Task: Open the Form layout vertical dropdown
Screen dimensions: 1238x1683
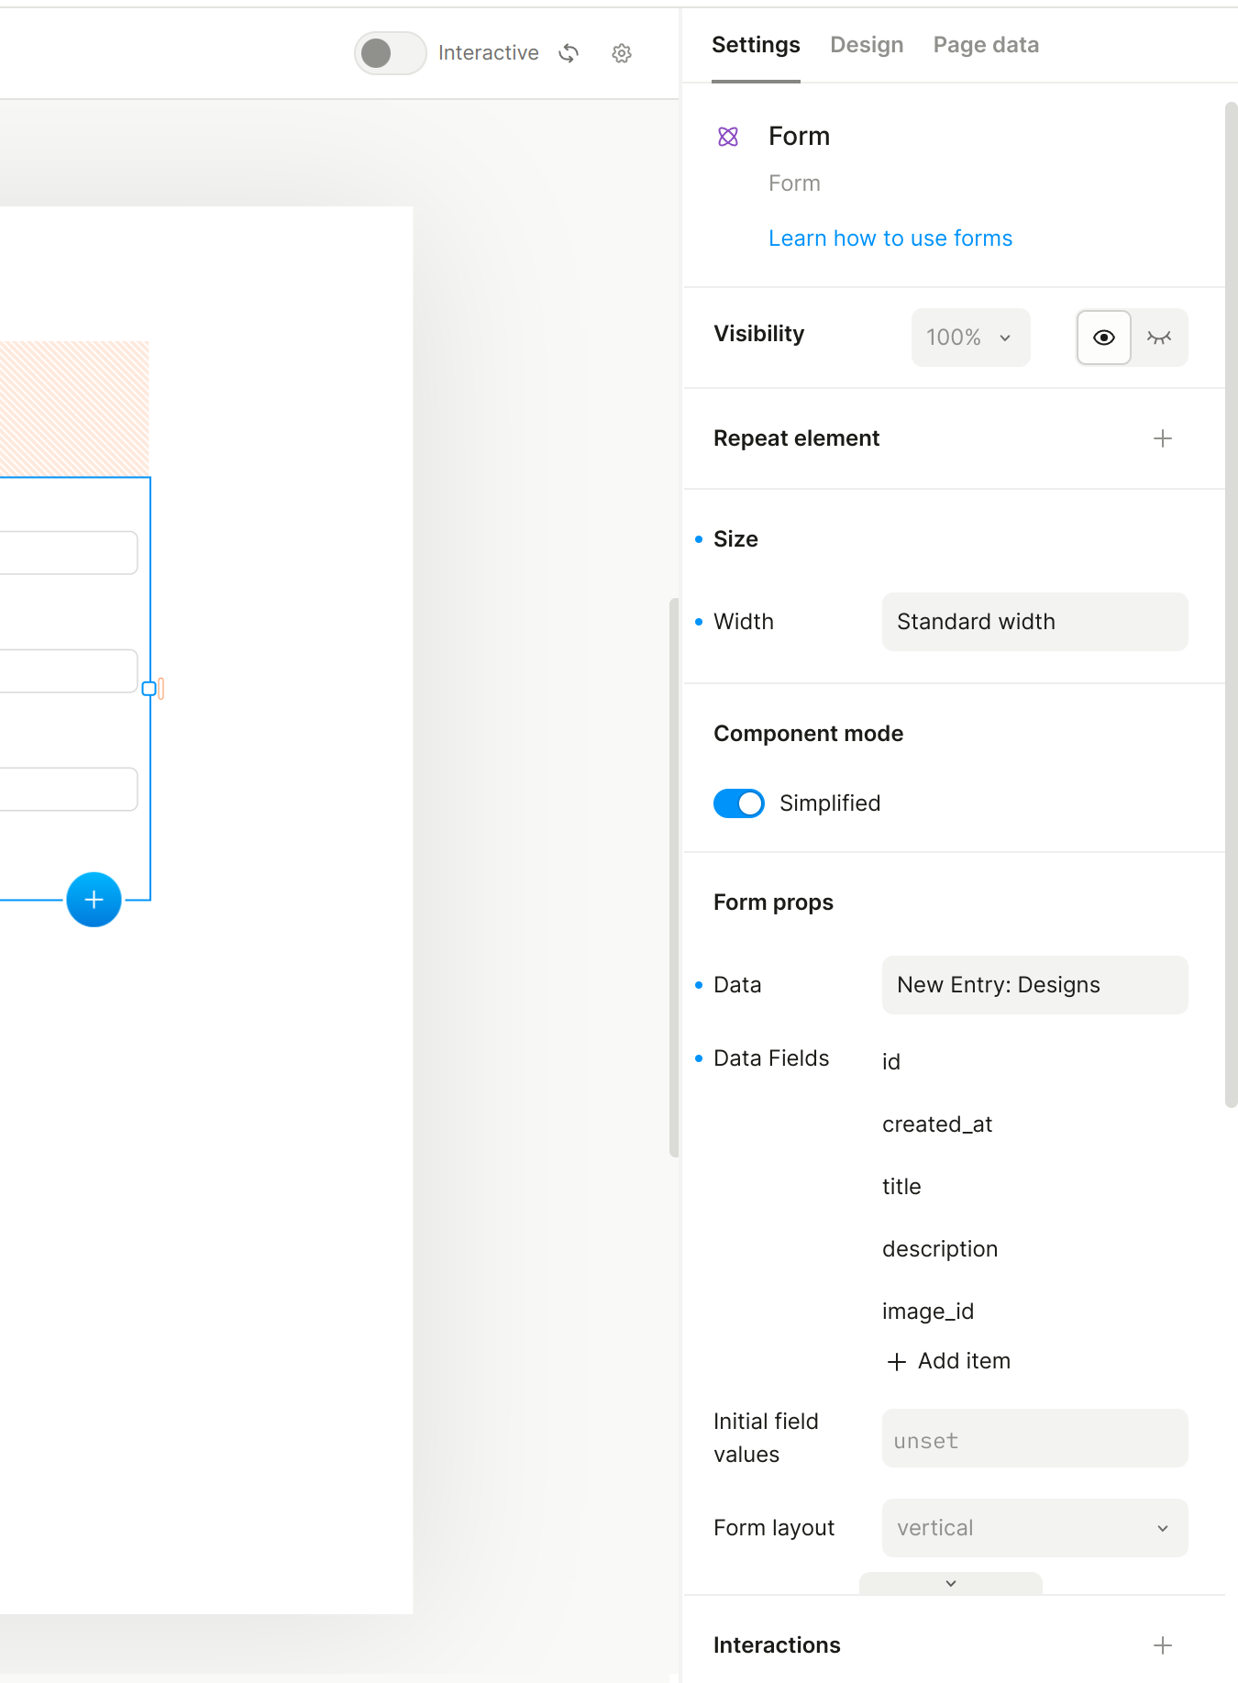Action: 1034,1528
